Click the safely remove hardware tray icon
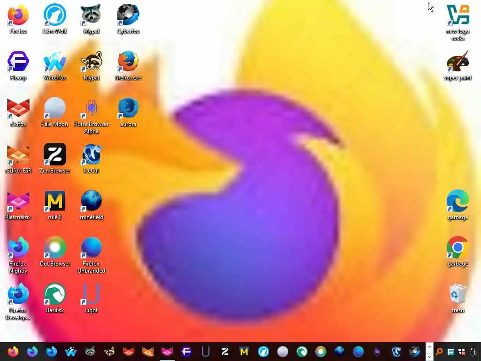The image size is (481, 361). 473,352
